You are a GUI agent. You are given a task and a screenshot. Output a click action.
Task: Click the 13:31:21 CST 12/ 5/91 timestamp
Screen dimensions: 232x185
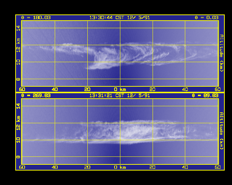coord(120,96)
